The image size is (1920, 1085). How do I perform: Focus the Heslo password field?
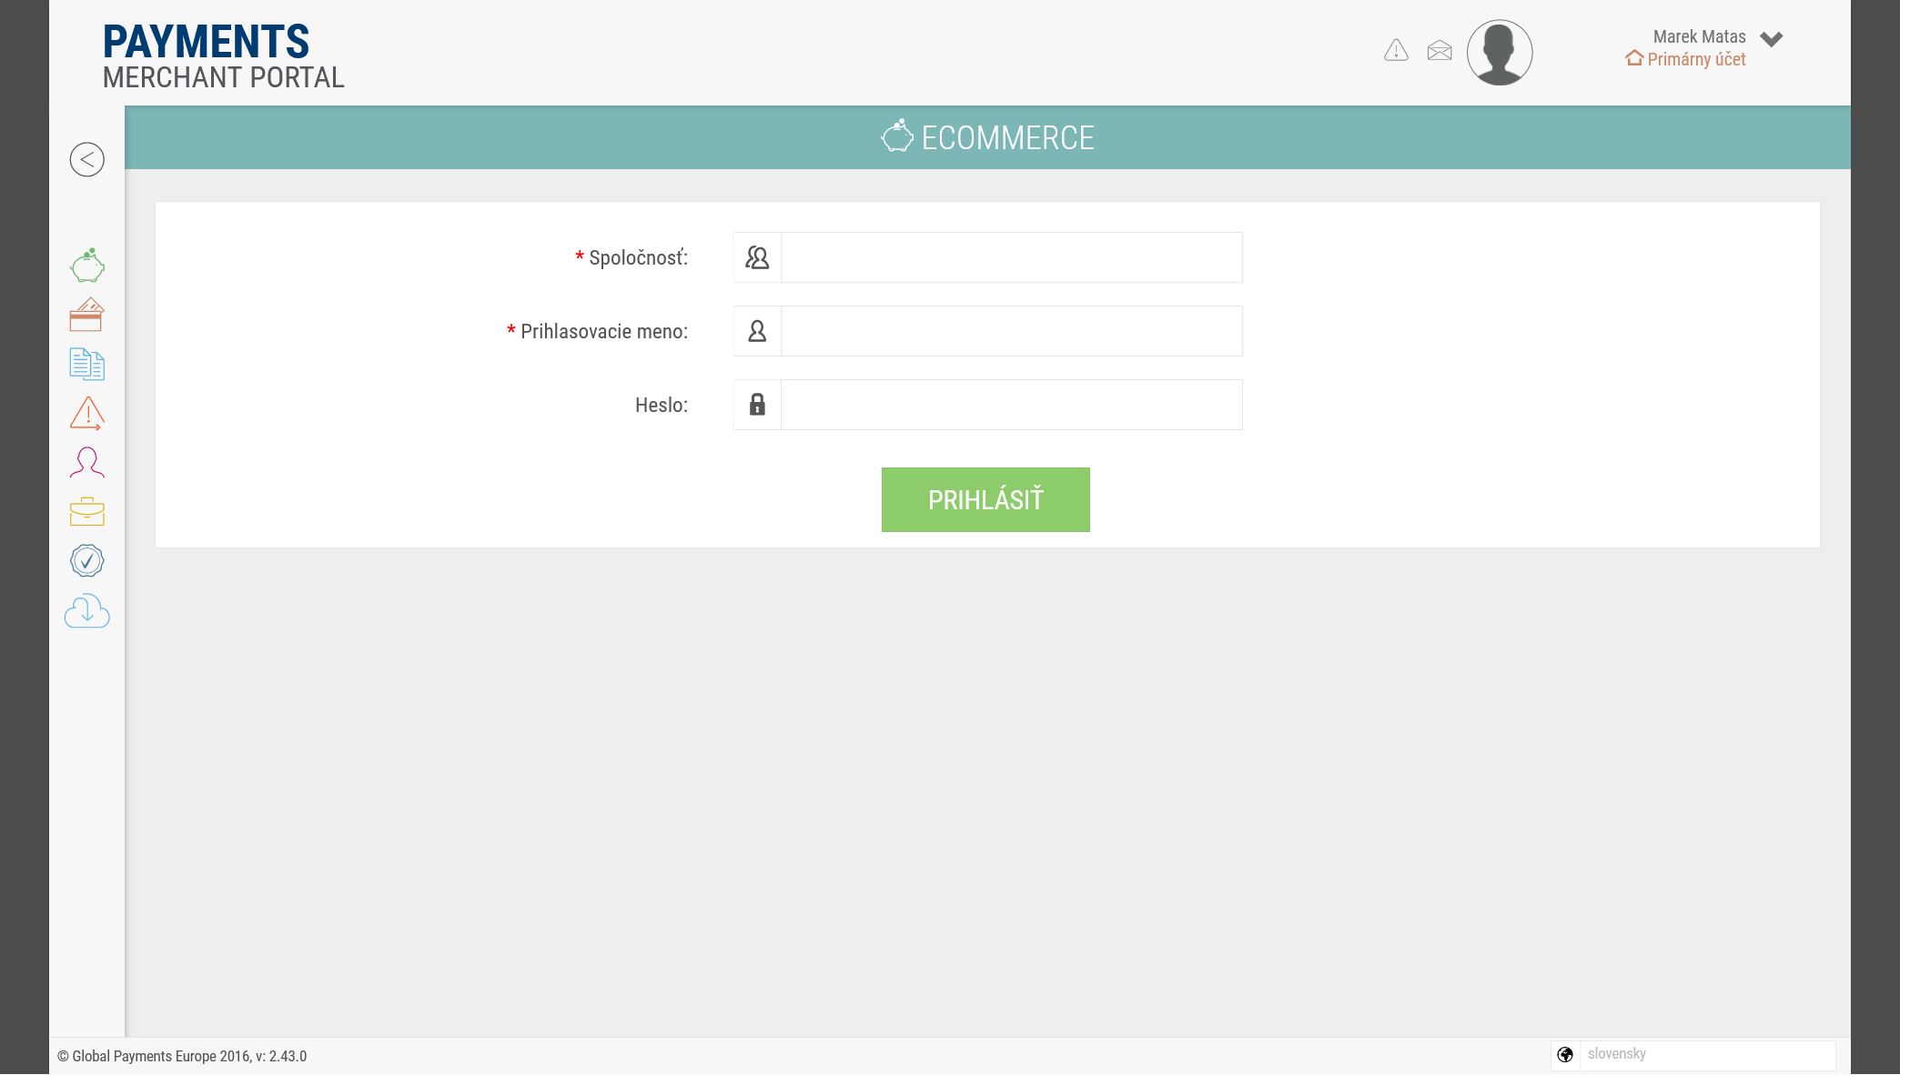coord(1011,405)
